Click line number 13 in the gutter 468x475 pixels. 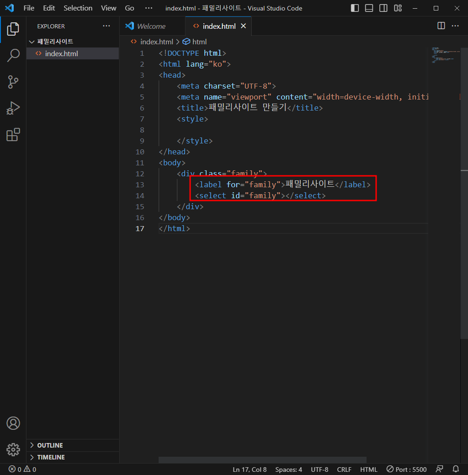140,185
